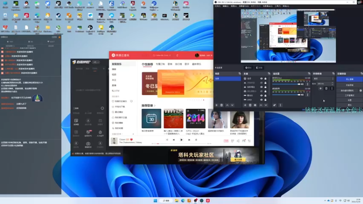Screen dimensions: 363x204
Task: Open virtual camera settings gear in OBS
Action: [x=361, y=90]
